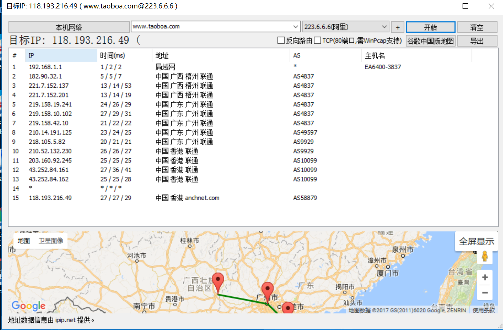503x330 pixels.
Task: Select the row for hop 118.193.216.49
Action: click(50, 198)
